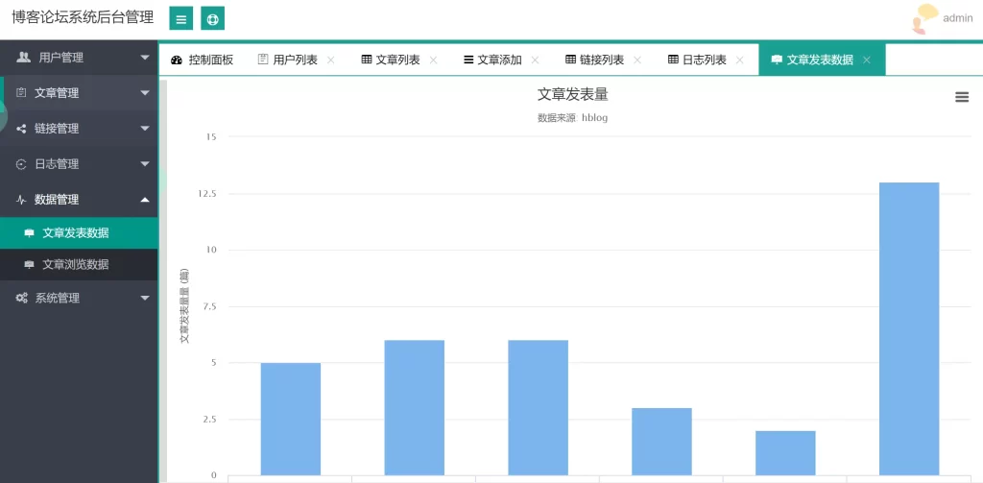Close the 文章列表 tab
Screen dimensions: 983x483
point(433,60)
